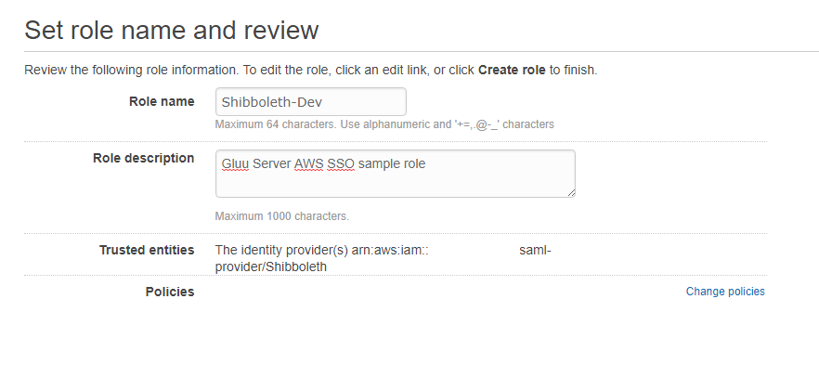The height and width of the screenshot is (377, 819).
Task: Click the 'Maximum 1000 characters' hint text
Action: pyautogui.click(x=281, y=216)
